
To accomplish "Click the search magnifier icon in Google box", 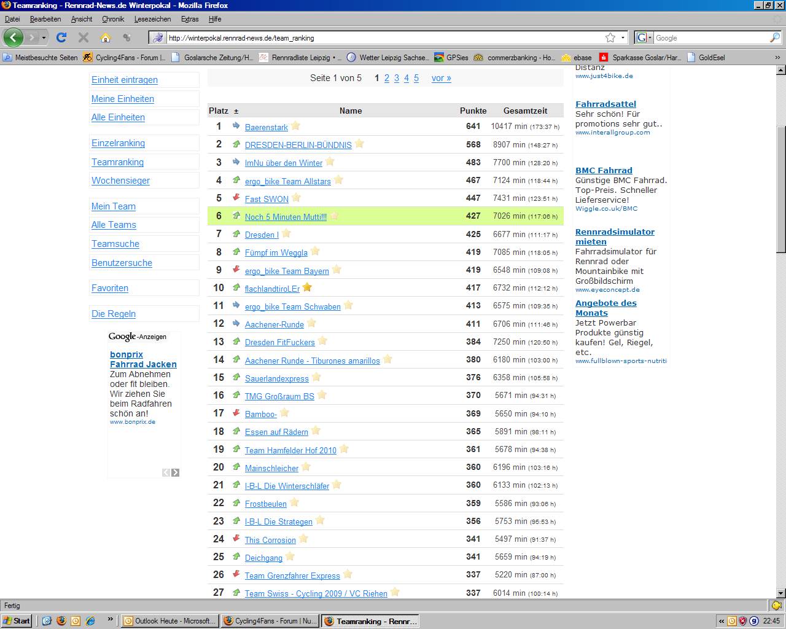I will [x=774, y=37].
